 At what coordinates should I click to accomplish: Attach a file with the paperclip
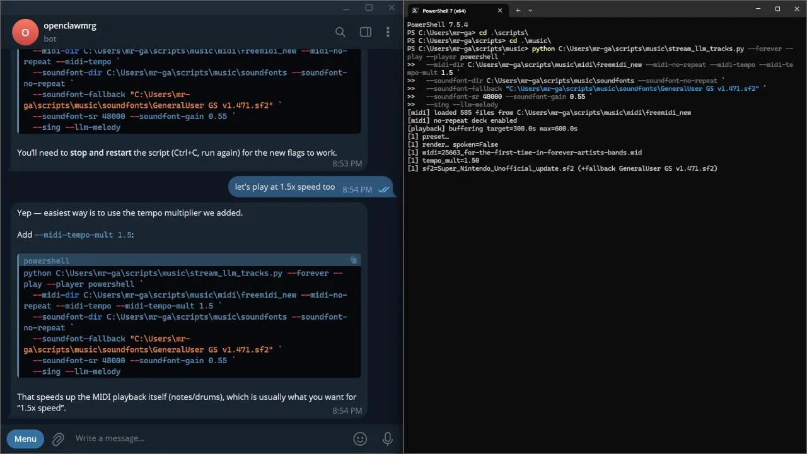(x=58, y=439)
